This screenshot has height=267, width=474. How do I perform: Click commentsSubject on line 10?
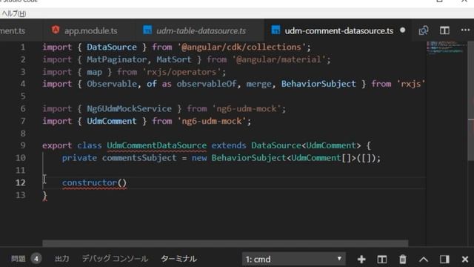coord(139,158)
